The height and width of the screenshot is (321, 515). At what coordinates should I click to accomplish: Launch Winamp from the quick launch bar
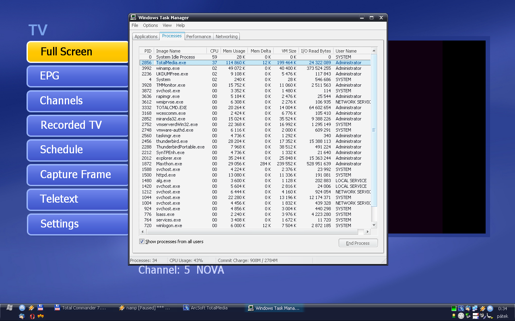31,308
